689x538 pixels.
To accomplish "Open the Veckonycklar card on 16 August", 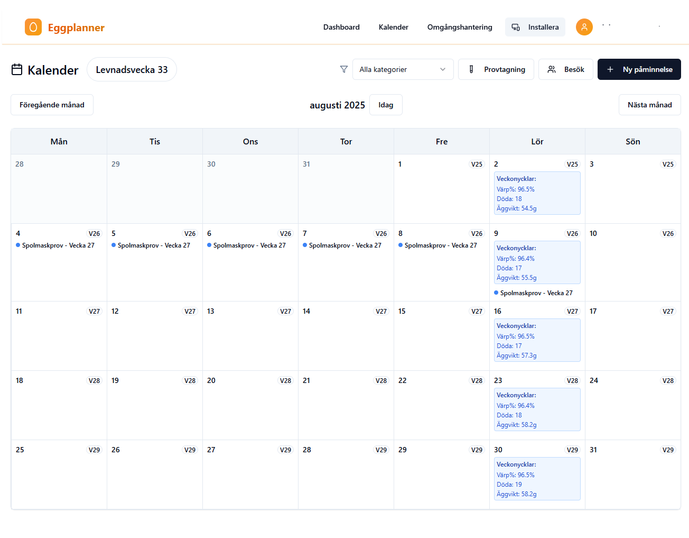I will (537, 340).
